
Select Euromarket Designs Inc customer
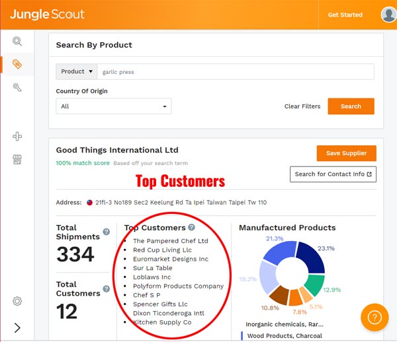171,259
